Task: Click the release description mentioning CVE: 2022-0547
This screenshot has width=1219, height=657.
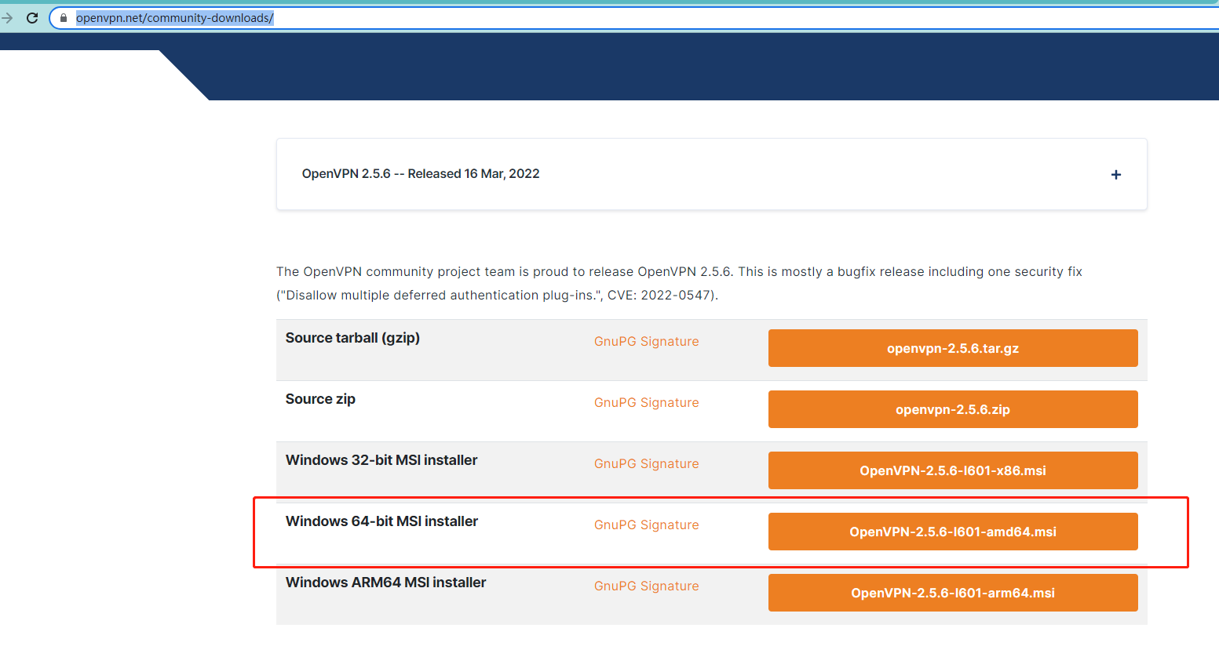Action: [679, 283]
